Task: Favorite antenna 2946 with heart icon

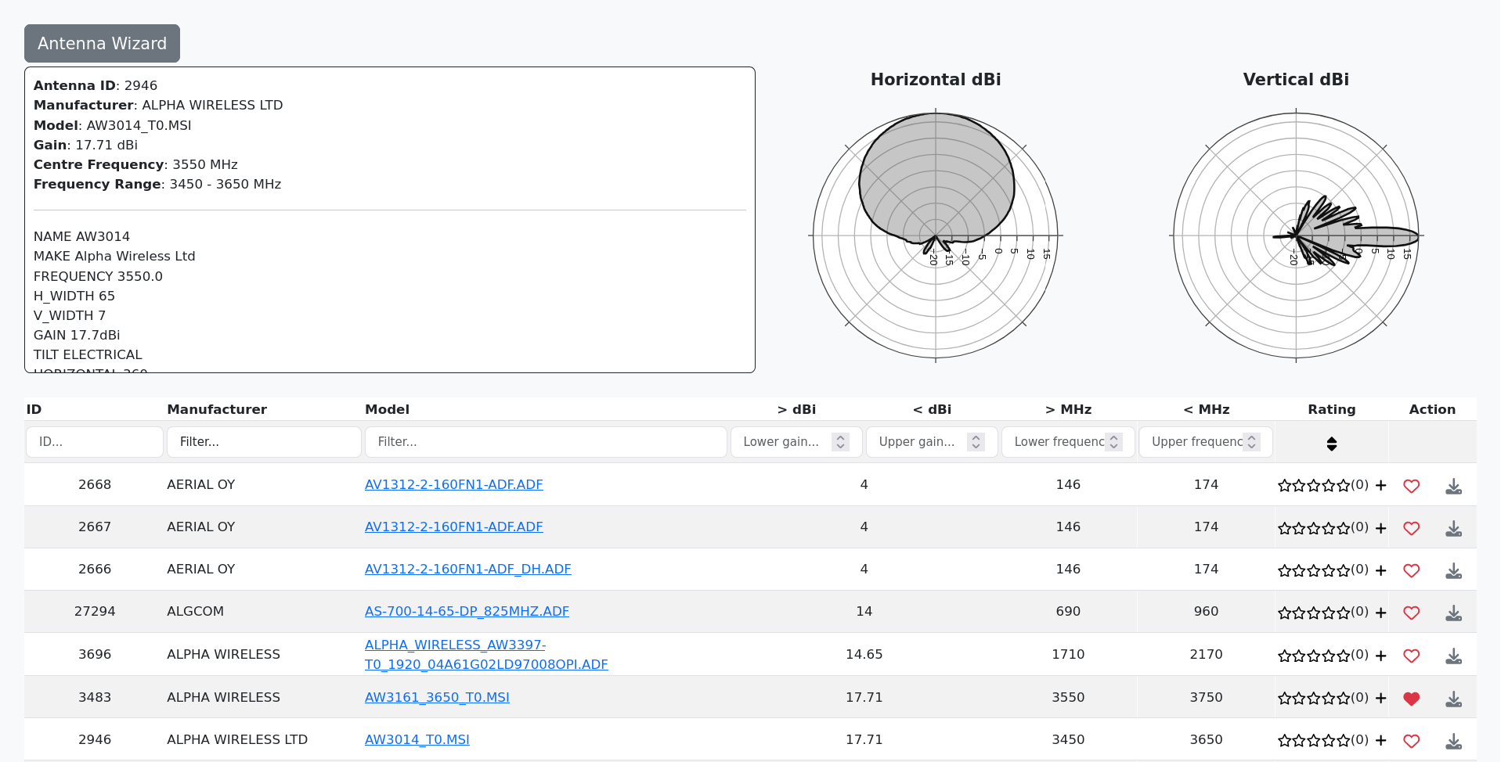Action: pos(1411,741)
